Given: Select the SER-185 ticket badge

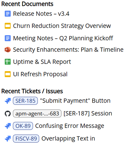Looking at the screenshot, I should point(25,101).
